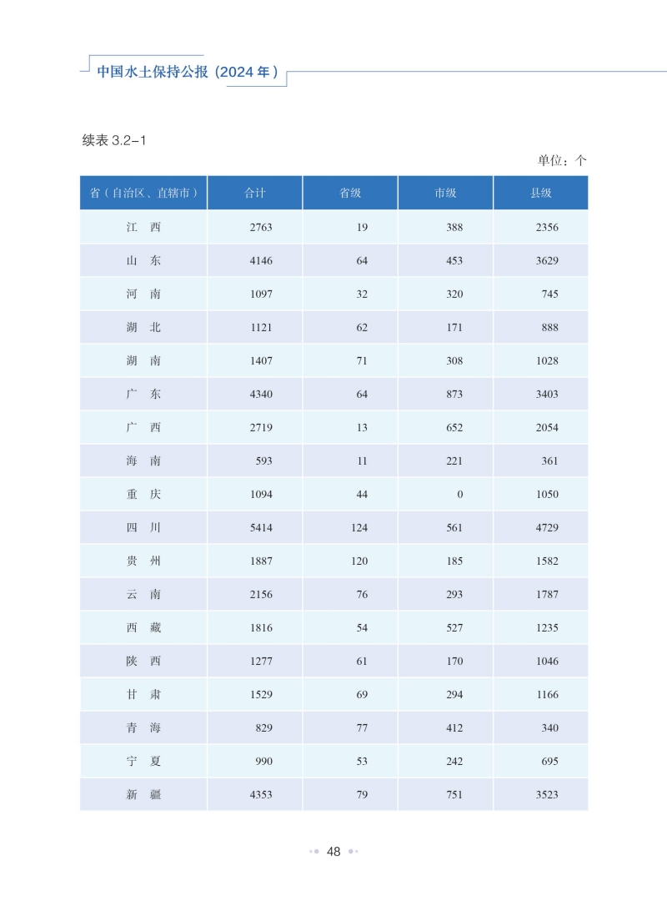Click the 西藏 row label

click(143, 627)
